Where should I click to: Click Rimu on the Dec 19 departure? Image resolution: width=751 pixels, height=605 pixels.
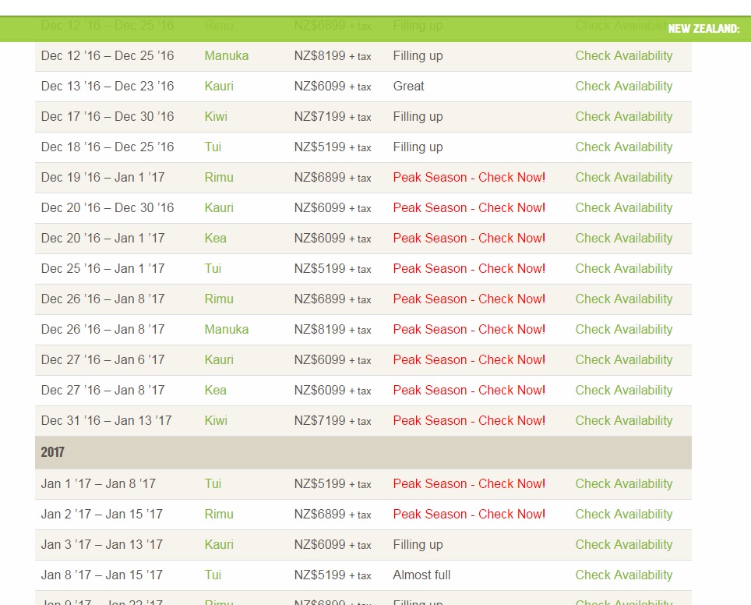pos(219,178)
